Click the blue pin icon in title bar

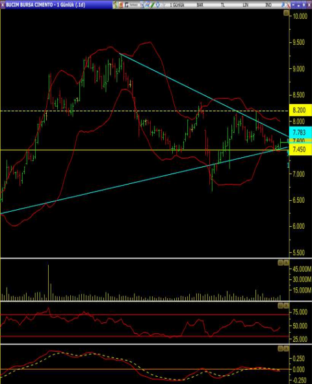tap(283, 5)
